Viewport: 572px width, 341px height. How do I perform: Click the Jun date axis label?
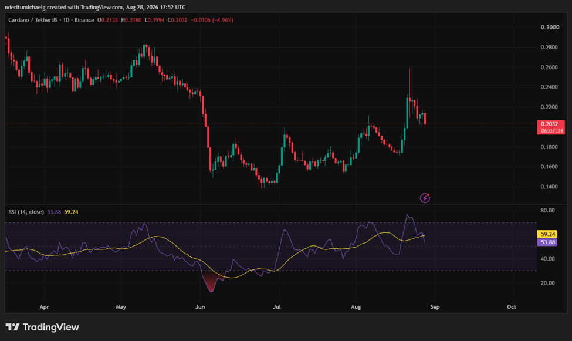click(200, 307)
